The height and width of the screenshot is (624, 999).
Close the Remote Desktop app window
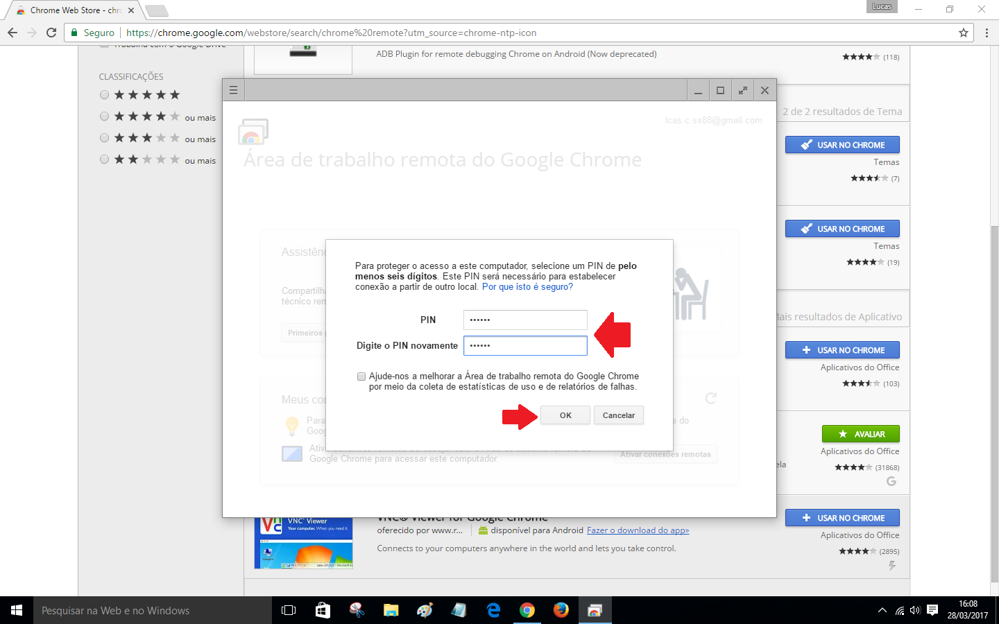coord(765,90)
